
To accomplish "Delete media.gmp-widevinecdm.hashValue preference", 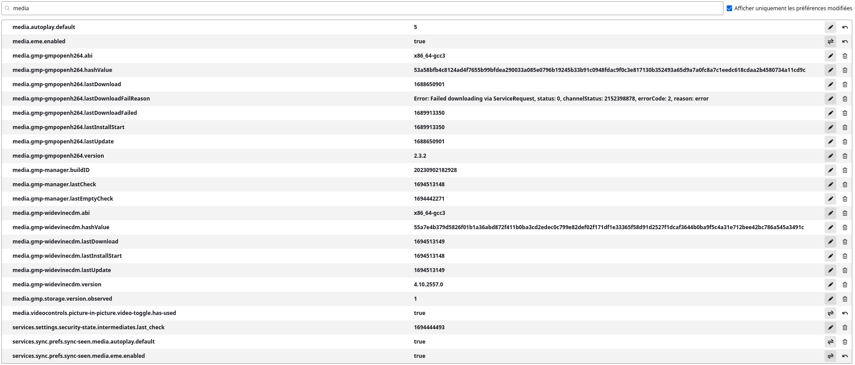I will point(845,227).
